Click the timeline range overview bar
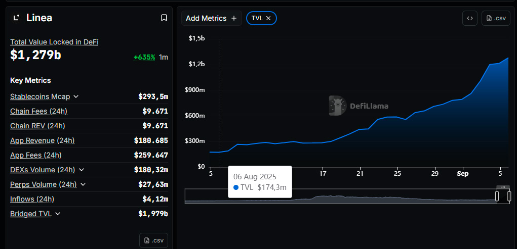 pyautogui.click(x=347, y=196)
